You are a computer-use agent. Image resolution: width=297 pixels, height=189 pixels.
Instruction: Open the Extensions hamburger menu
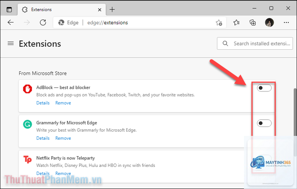11,43
